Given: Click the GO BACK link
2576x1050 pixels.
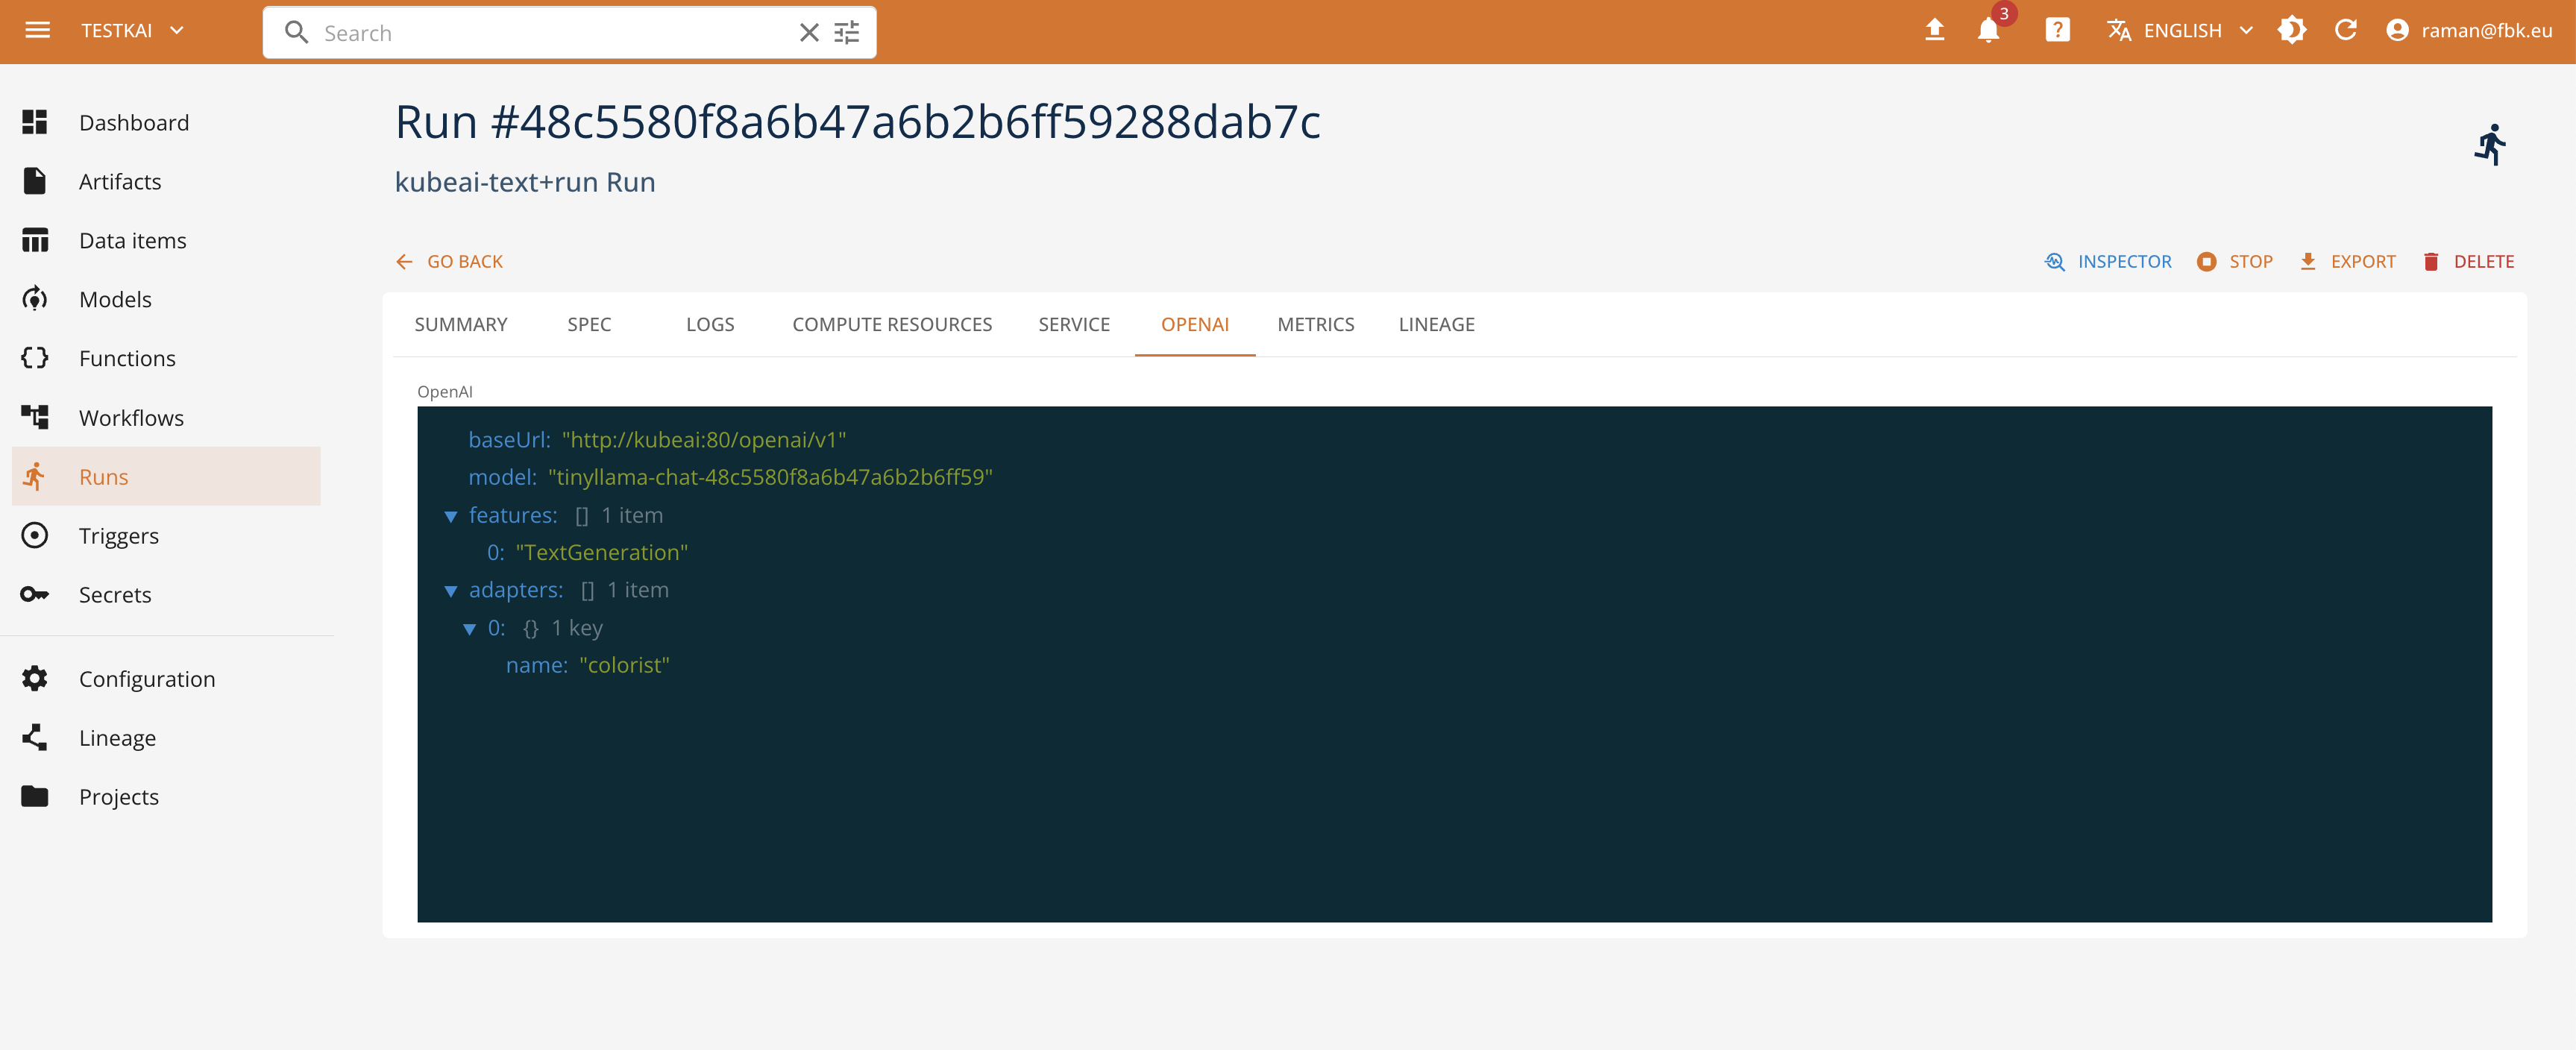Looking at the screenshot, I should 450,261.
